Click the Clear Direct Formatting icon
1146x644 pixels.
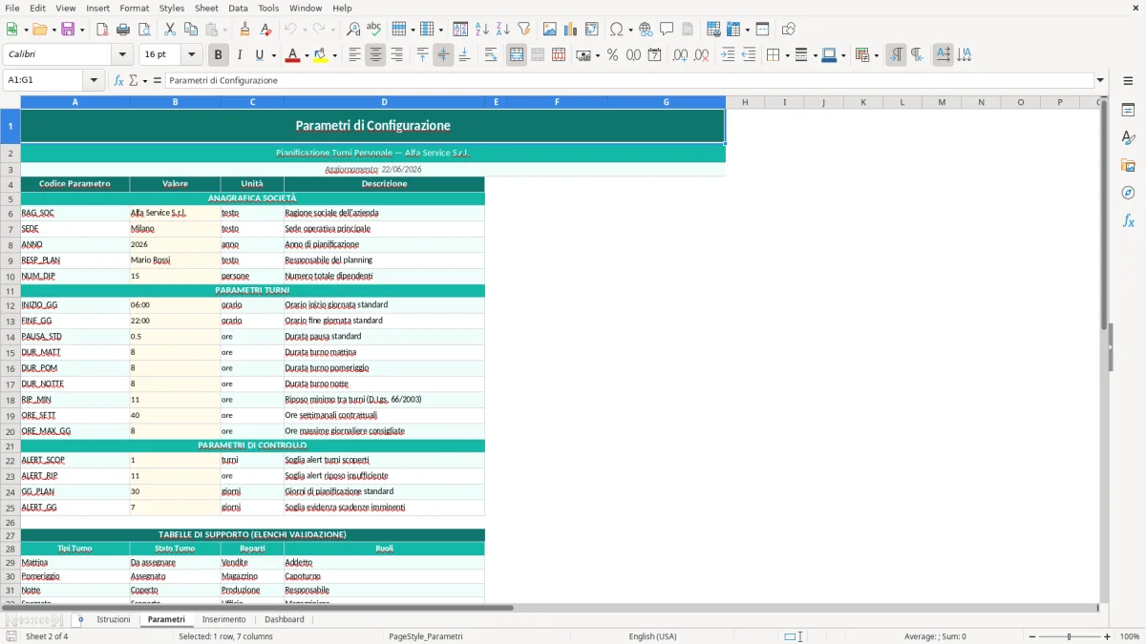(265, 30)
